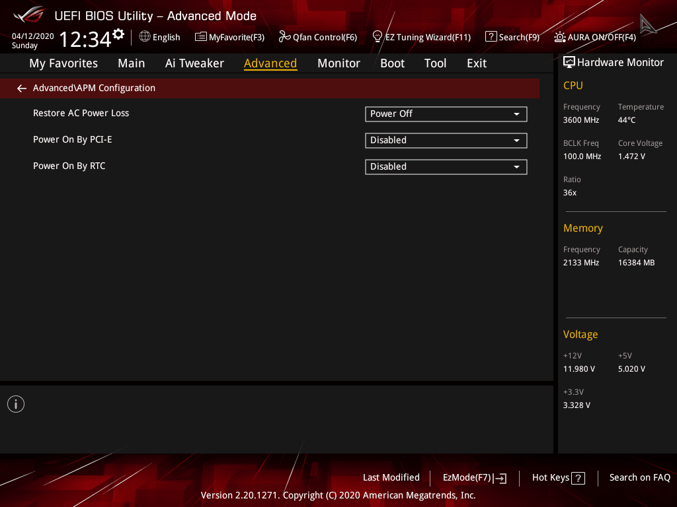Click the MyFavorite list icon
This screenshot has width=677, height=507.
(201, 37)
